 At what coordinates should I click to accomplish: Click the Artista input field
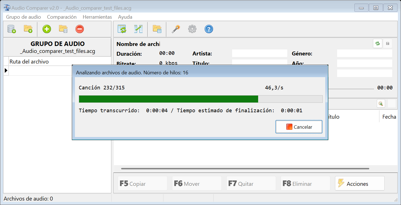[x=260, y=53]
